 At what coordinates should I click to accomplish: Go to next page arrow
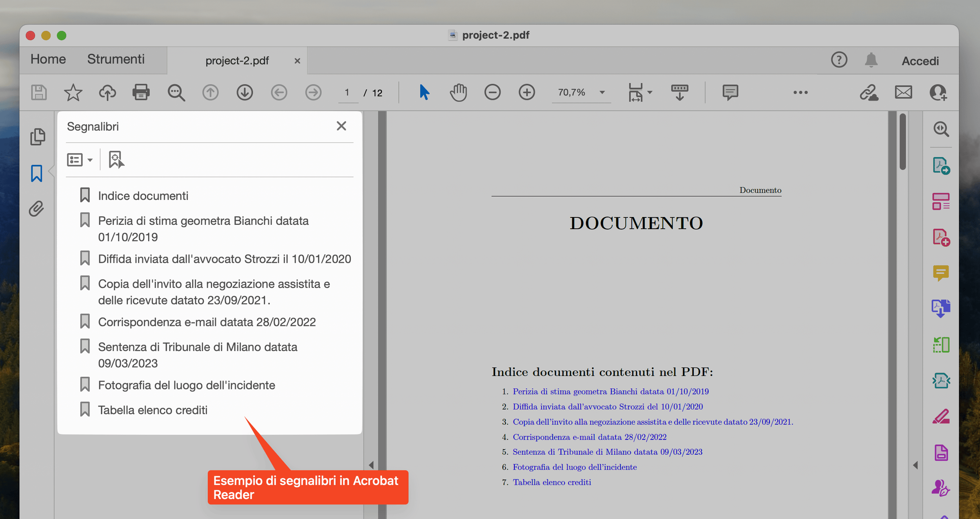245,93
